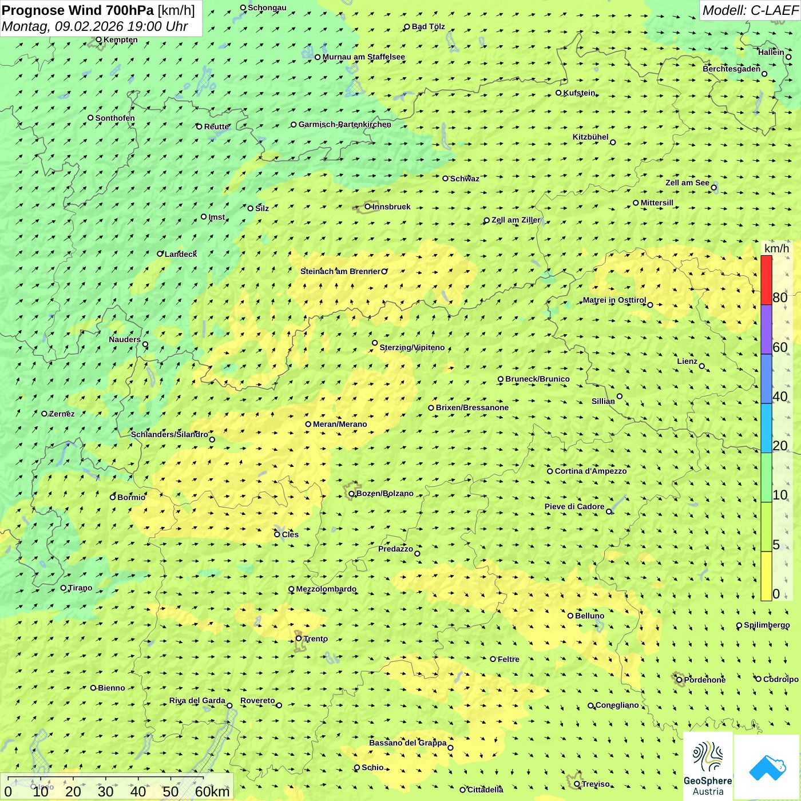Click the GeoSphere Austria logo
Viewport: 801px width, 801px height.
(x=708, y=766)
